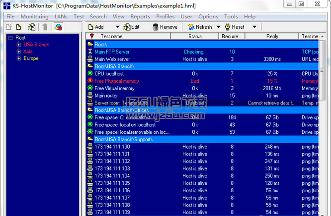Click the host icon of 173.194.111.106

tap(90, 190)
